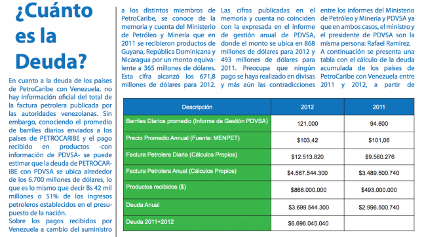Image resolution: width=424 pixels, height=237 pixels.
Task: Click the line "493 millones de dólares para"
Action: (268, 60)
